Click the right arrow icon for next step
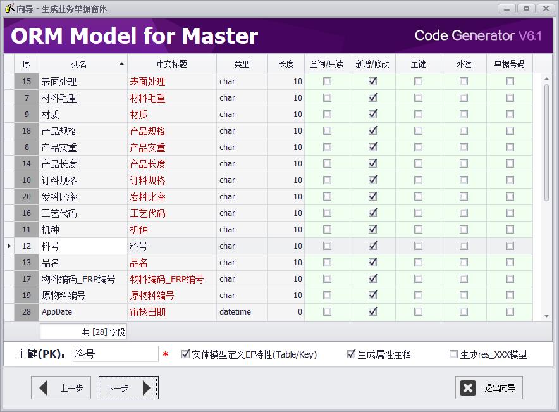This screenshot has width=559, height=412. (147, 388)
